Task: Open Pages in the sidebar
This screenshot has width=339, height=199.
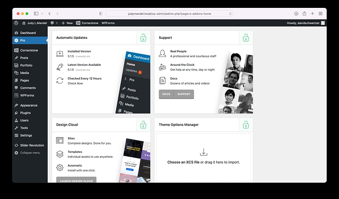Action: tap(30, 80)
